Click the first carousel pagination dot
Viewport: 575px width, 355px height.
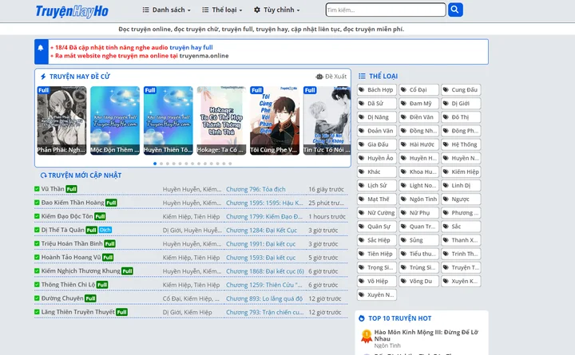pyautogui.click(x=155, y=163)
